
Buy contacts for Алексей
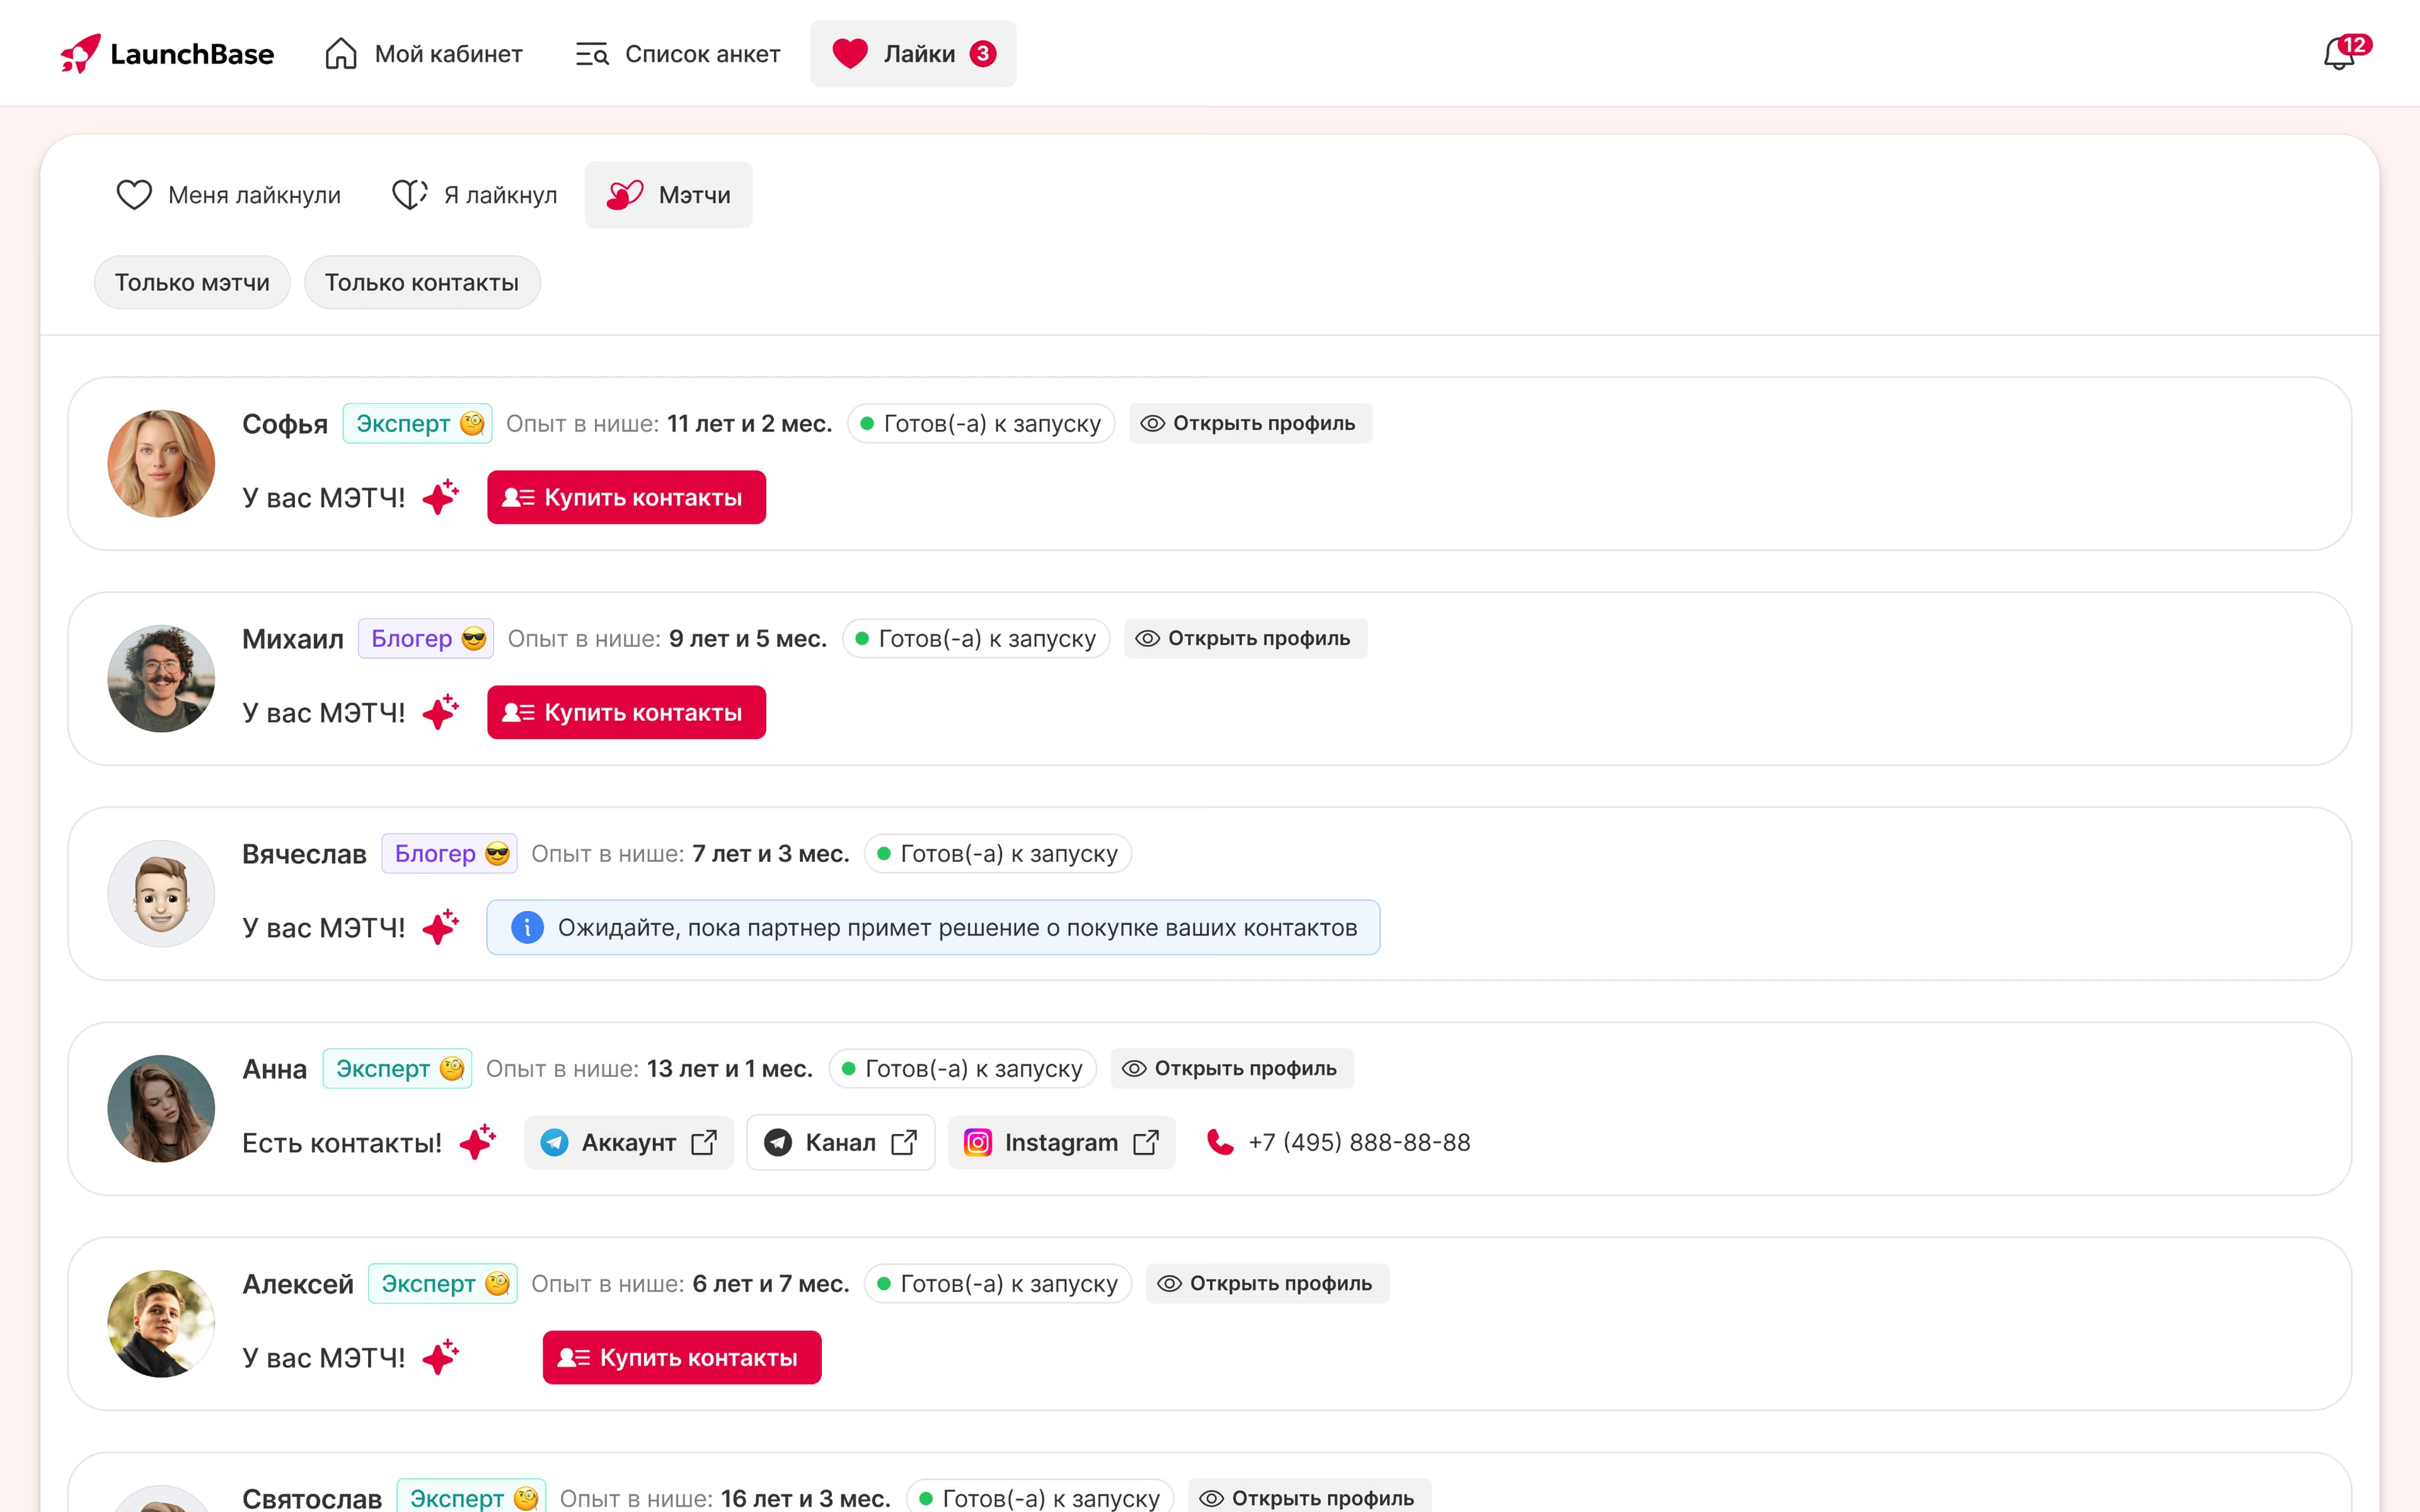click(681, 1358)
